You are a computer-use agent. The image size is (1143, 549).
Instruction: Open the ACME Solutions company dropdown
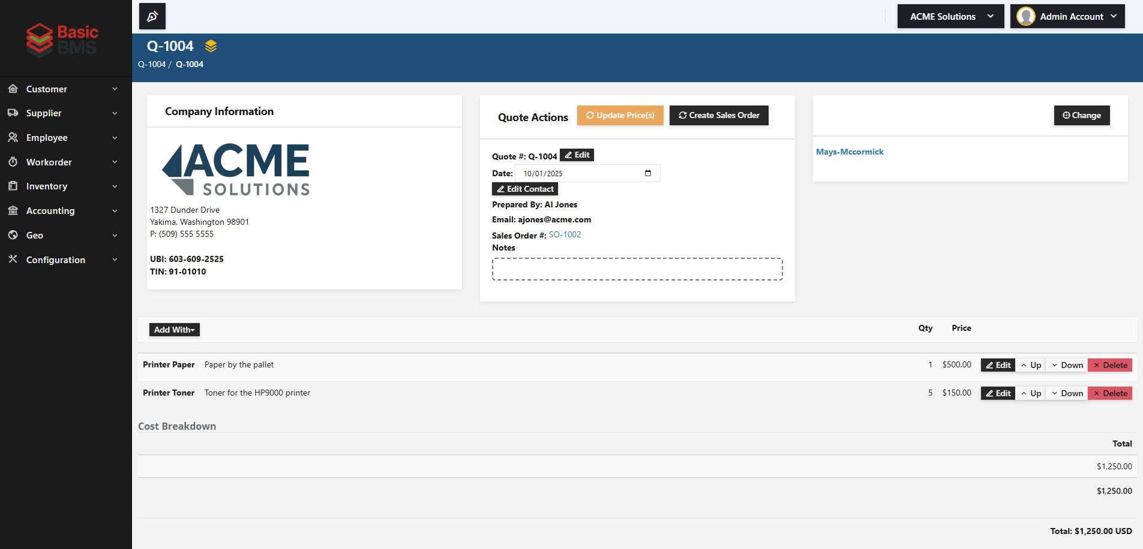tap(950, 16)
